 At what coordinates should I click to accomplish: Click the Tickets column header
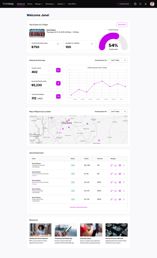86,159
